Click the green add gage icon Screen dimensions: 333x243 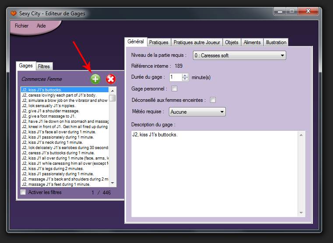click(95, 79)
